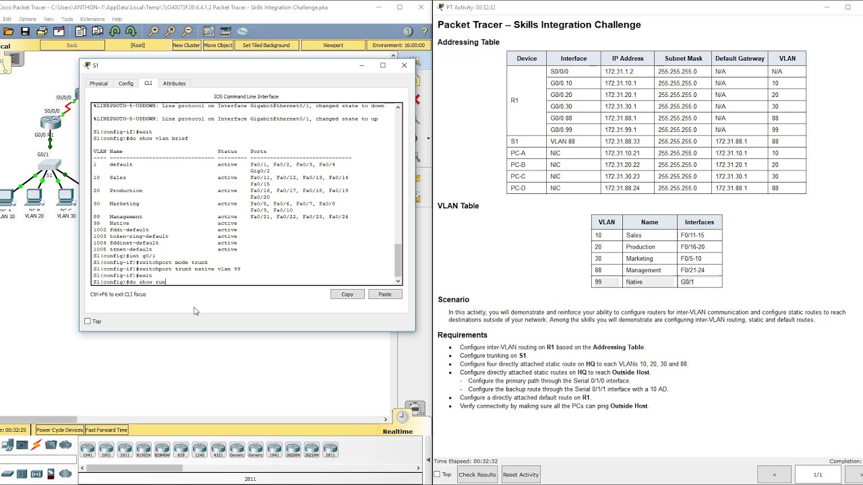The width and height of the screenshot is (863, 485).
Task: Open help with the question mark icon
Action: tap(424, 32)
